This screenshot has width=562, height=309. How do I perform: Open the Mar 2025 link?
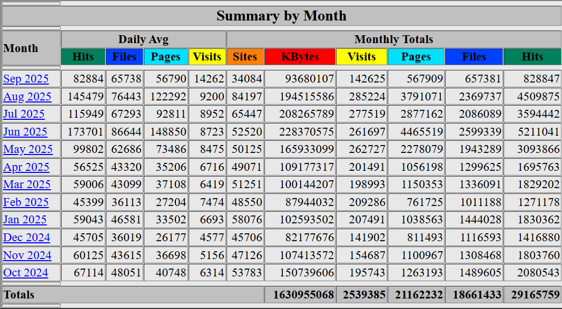(27, 184)
